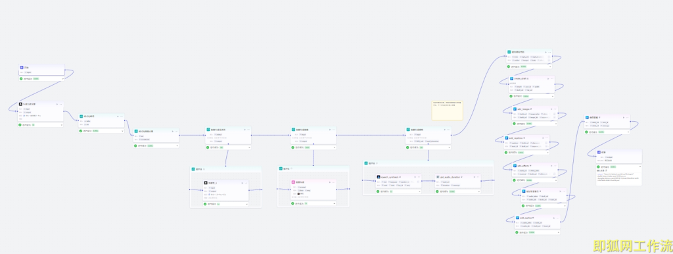This screenshot has width=673, height=254.
Task: Select the yellow sticky note comment
Action: pos(447,111)
